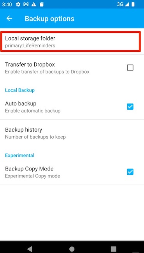Screen dimensions: 144x253
Task: Tap the recent apps square button
Action: pos(114,249)
